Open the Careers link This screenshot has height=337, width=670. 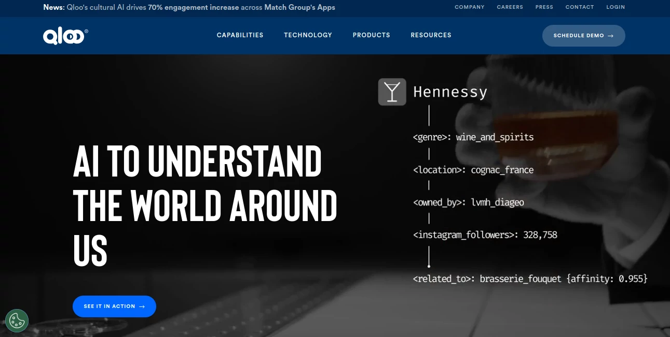(510, 7)
